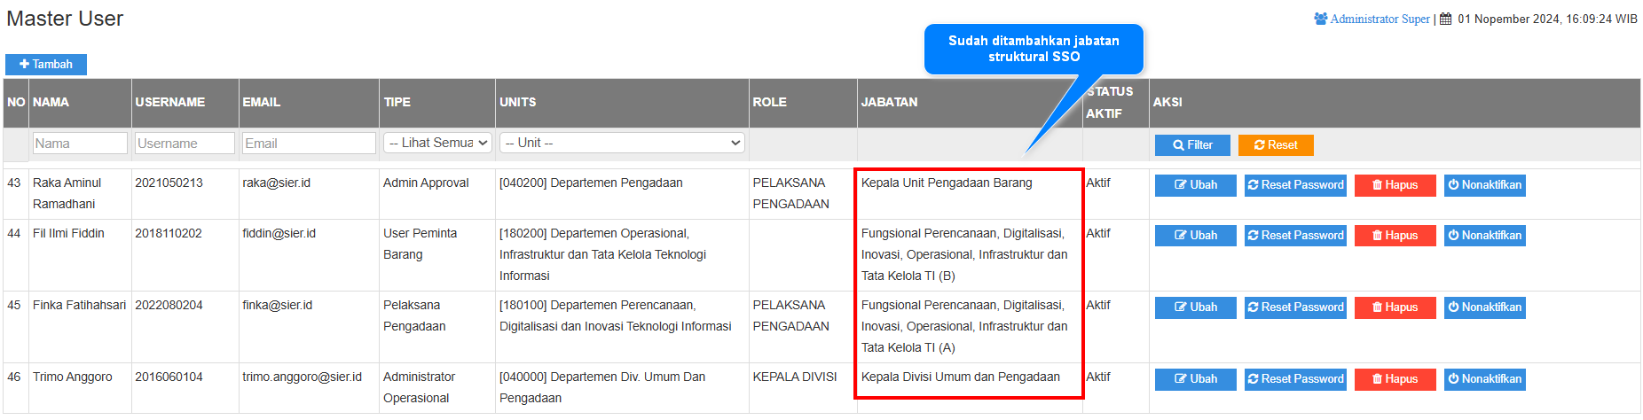This screenshot has height=420, width=1643.
Task: Focus the Username filter input
Action: click(185, 144)
